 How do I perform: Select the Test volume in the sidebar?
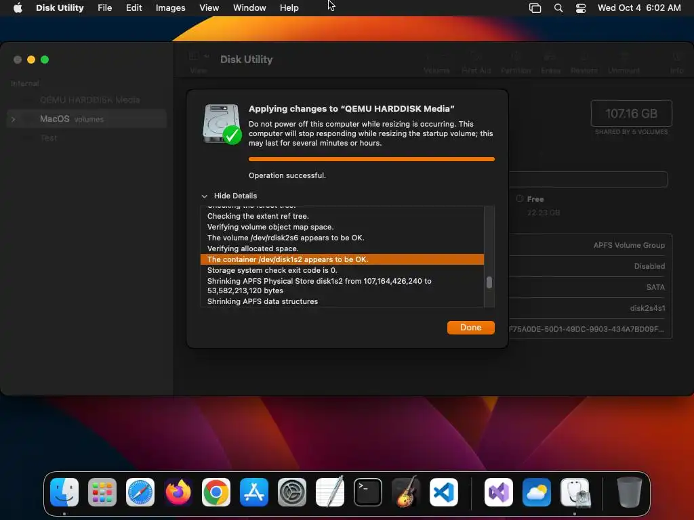48,138
